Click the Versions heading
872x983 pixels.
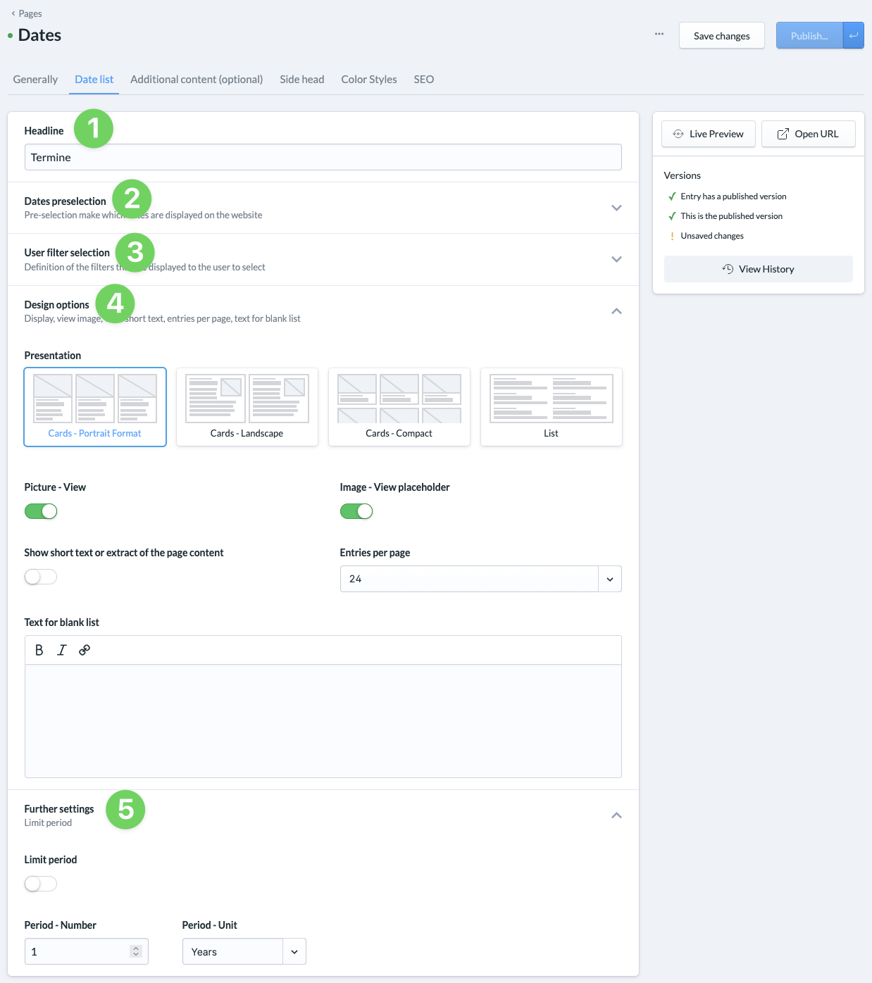pyautogui.click(x=683, y=175)
